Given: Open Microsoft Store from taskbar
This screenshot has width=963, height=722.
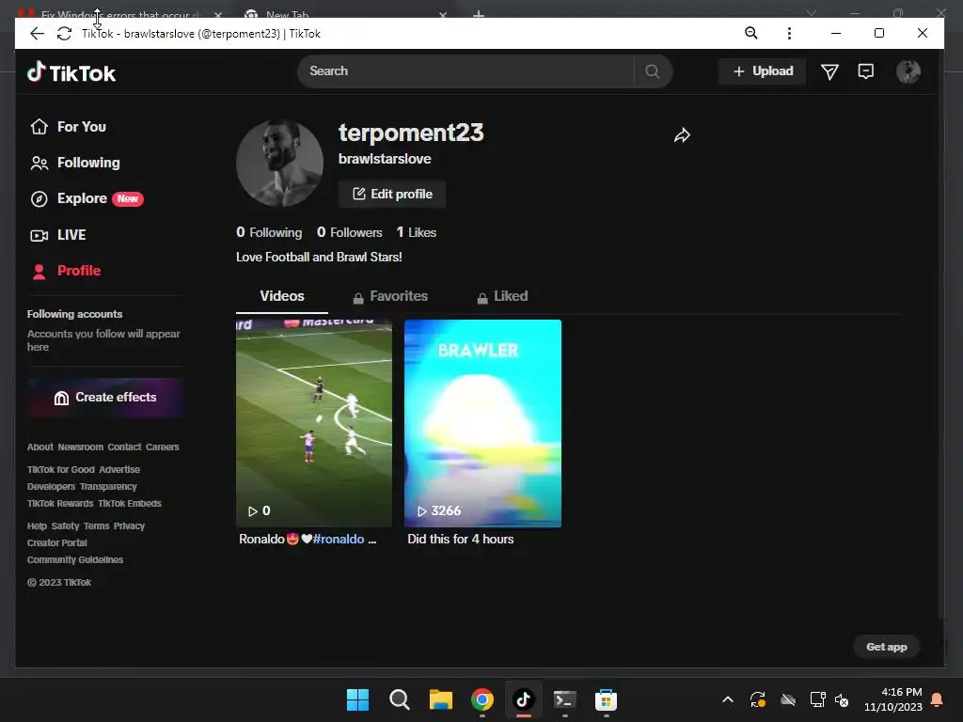Looking at the screenshot, I should click(606, 699).
